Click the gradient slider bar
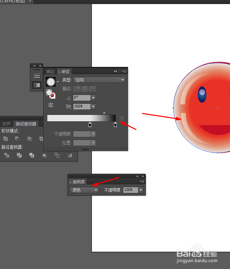The image size is (230, 269). (x=81, y=118)
